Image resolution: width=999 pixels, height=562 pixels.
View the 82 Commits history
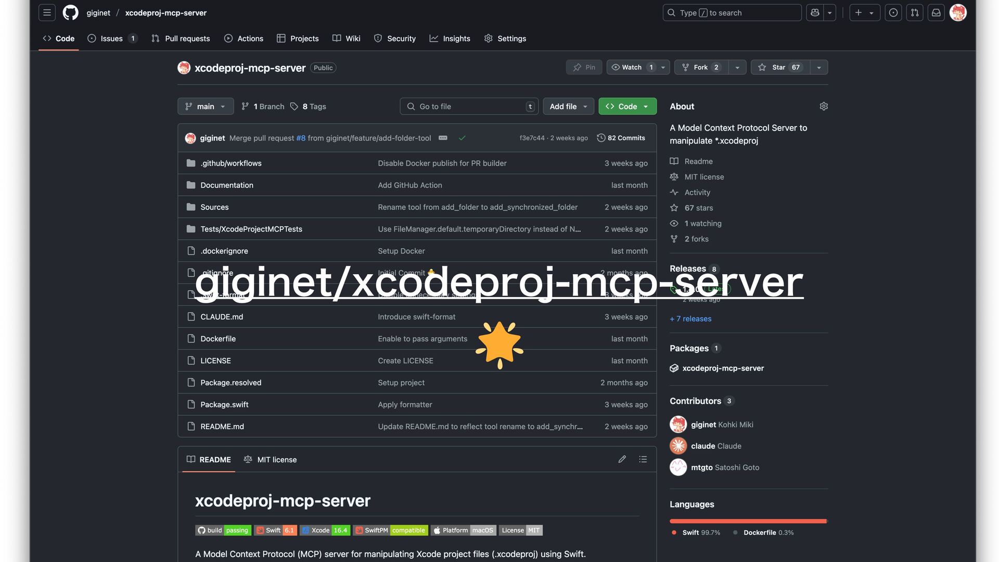(621, 138)
